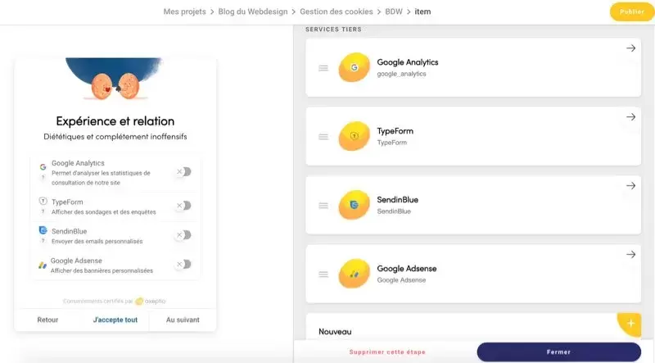655x363 pixels.
Task: Add a new service with plus button
Action: click(630, 324)
